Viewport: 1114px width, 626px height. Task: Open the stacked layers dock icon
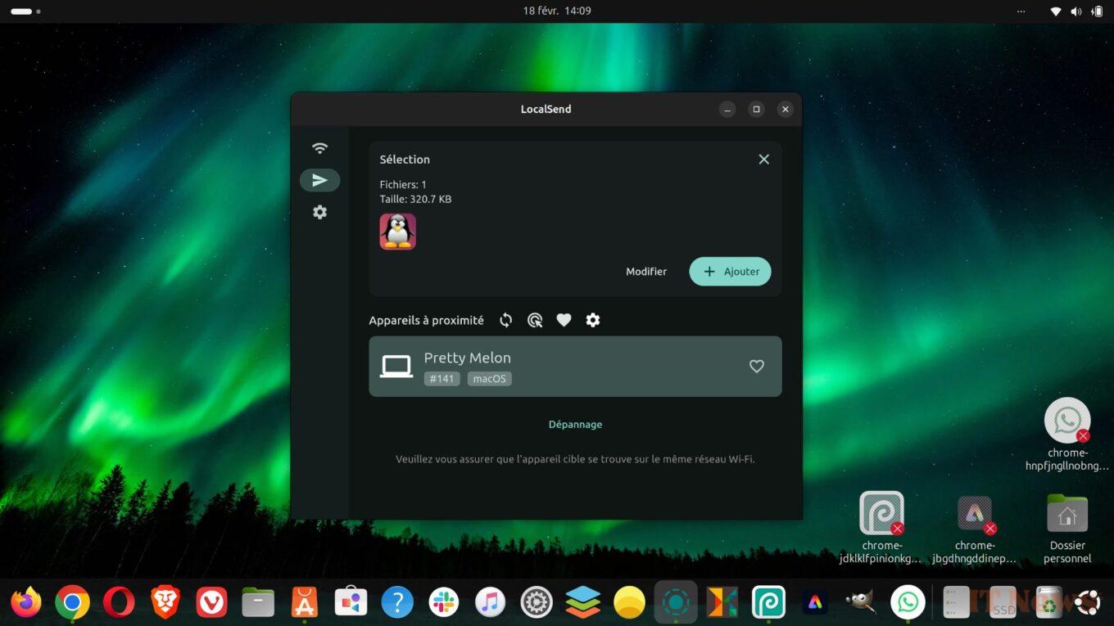click(583, 603)
